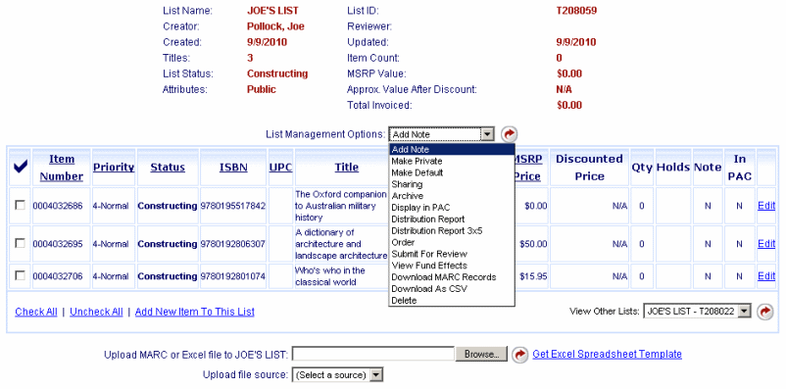Click the $15.95 MSRP price cell
Screen dimensions: 786x389
click(x=533, y=276)
